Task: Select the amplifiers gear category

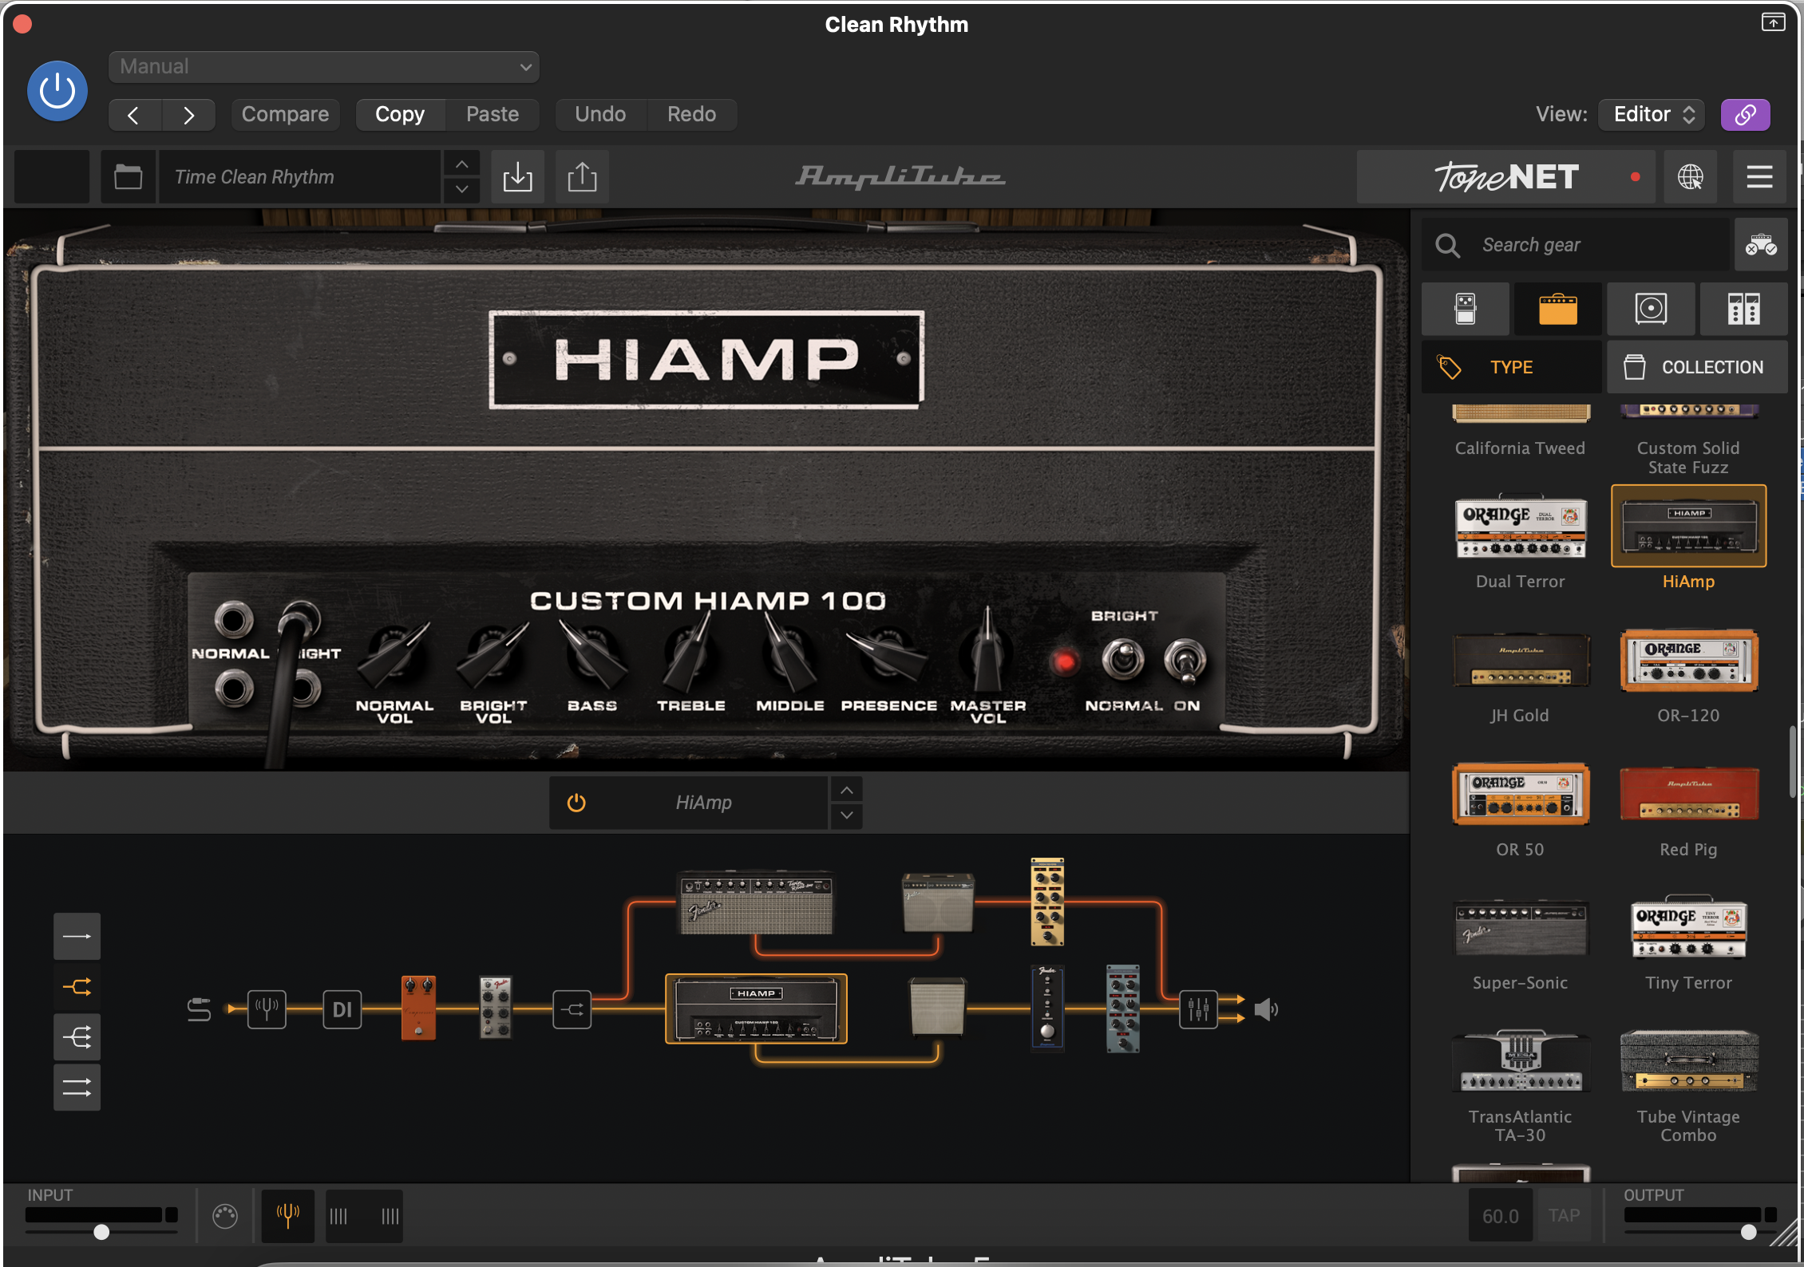Action: point(1558,309)
